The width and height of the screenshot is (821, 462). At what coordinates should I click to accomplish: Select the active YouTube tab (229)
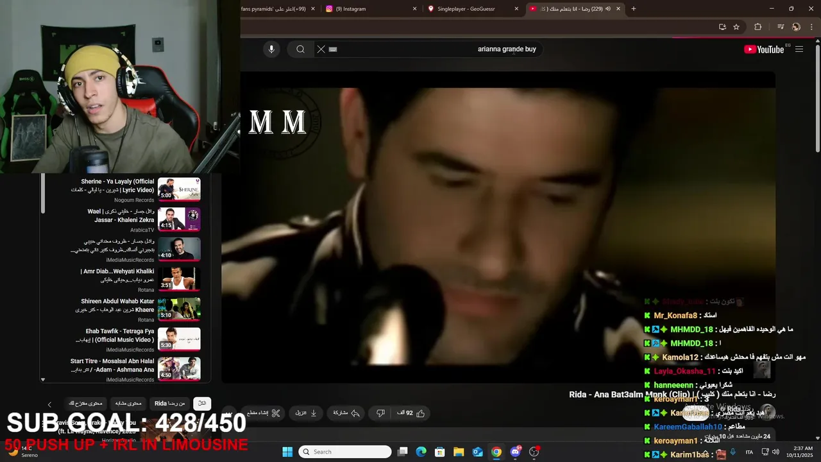pos(576,9)
